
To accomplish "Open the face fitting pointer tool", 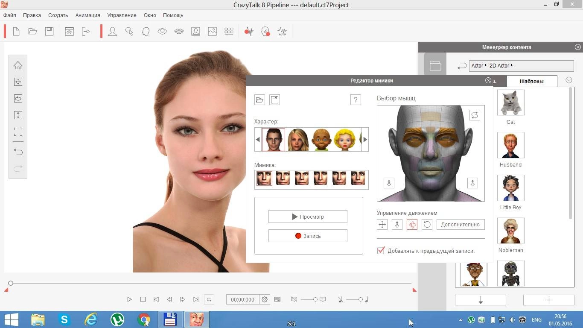I will (x=129, y=31).
